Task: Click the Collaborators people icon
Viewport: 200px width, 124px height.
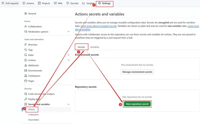Action: [26, 26]
